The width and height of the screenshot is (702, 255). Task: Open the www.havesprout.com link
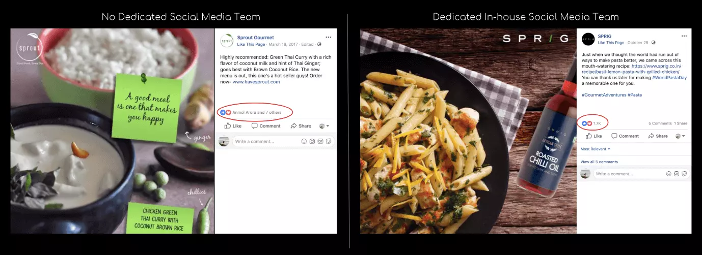(x=256, y=82)
